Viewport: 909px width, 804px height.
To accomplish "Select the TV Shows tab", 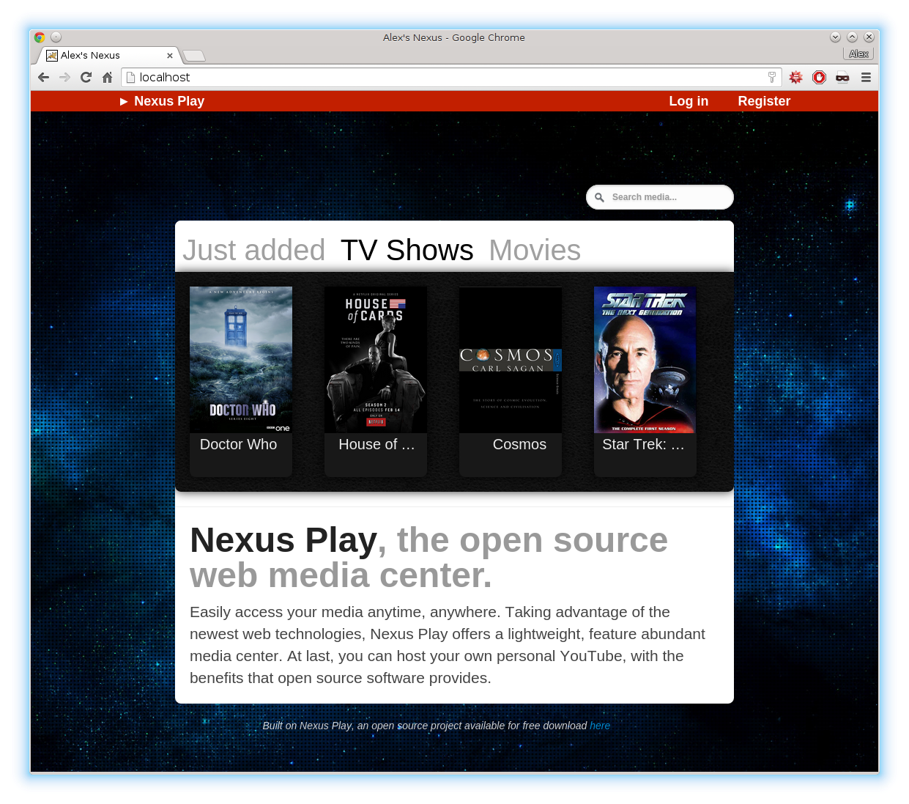I will 407,250.
